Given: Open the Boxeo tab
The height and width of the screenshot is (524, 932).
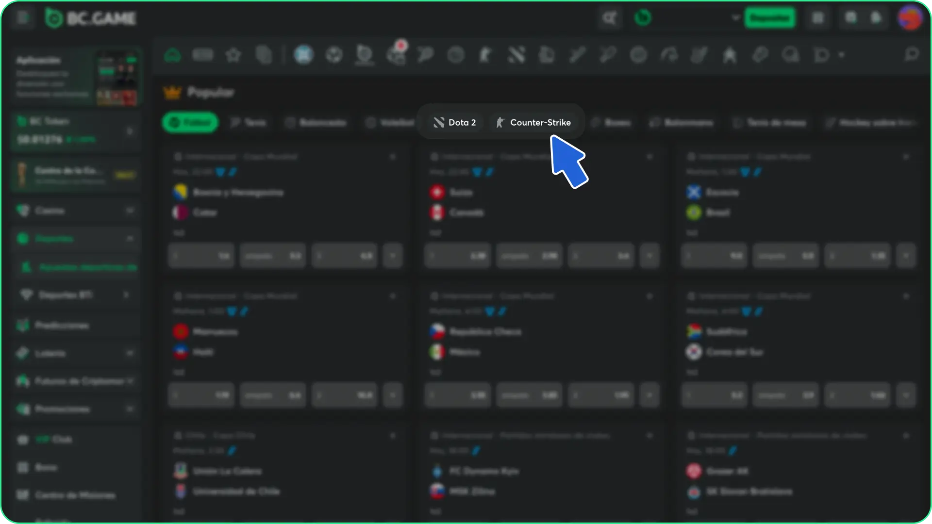Looking at the screenshot, I should (x=611, y=123).
